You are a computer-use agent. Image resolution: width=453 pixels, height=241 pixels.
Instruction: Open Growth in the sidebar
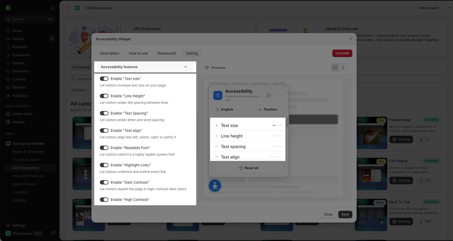[18, 63]
